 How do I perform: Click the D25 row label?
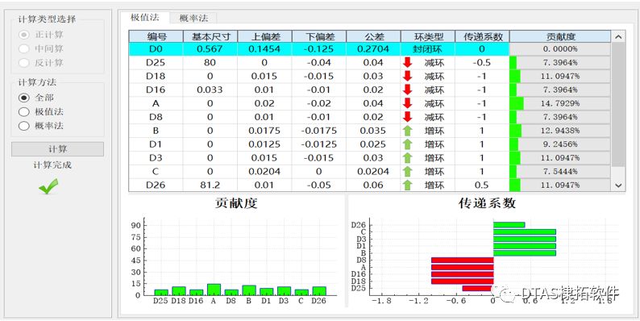coord(156,62)
